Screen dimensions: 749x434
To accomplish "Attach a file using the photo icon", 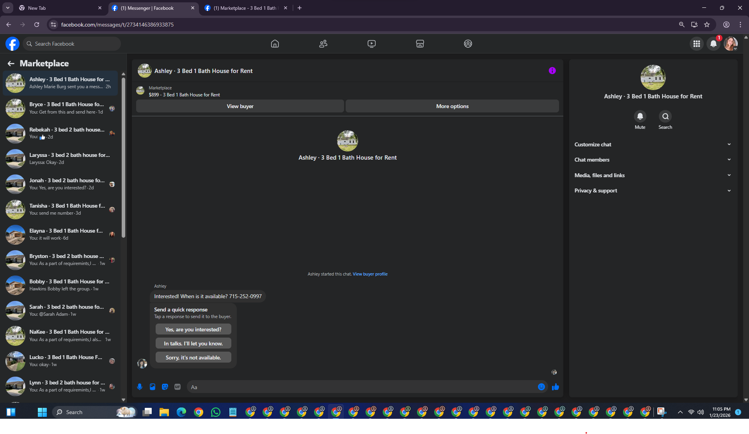I will (153, 387).
